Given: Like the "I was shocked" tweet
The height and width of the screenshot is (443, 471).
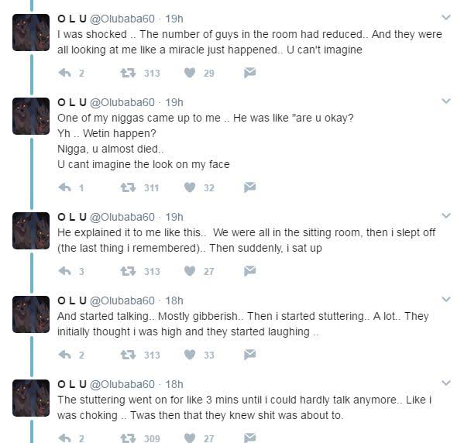Looking at the screenshot, I should (190, 73).
